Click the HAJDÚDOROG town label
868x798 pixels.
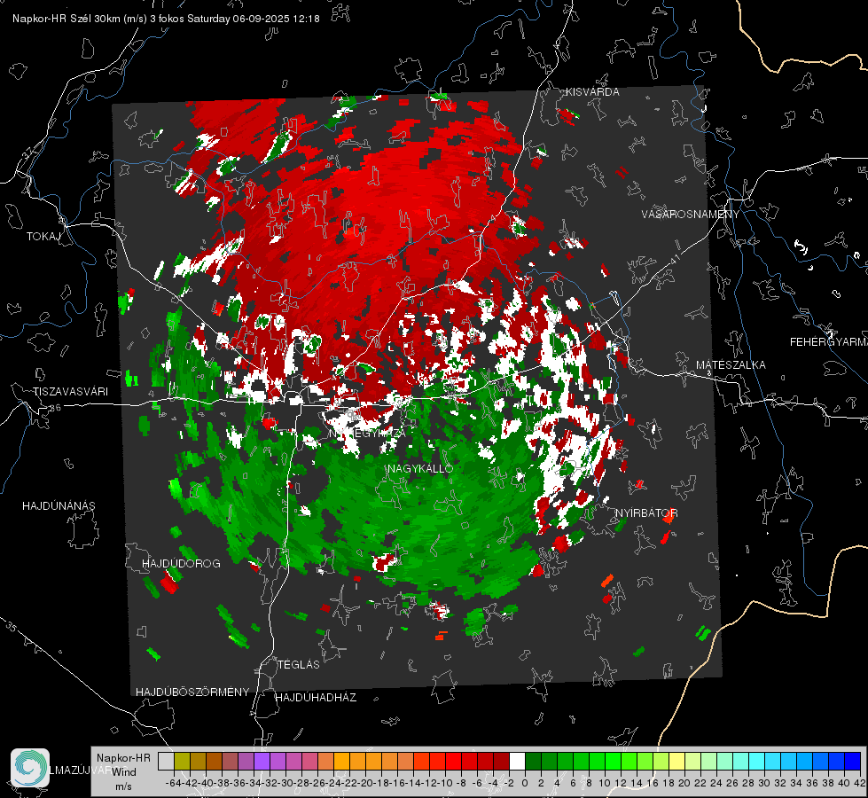coord(181,564)
